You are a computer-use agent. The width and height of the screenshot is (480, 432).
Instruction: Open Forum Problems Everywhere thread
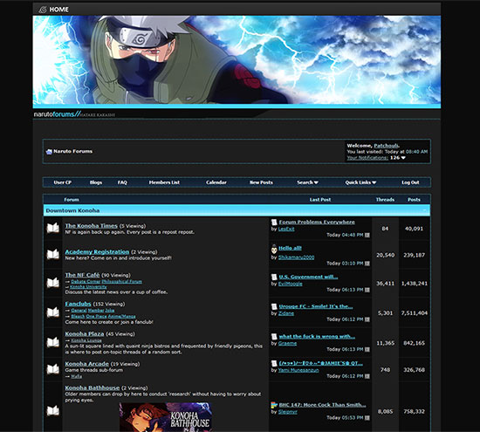[317, 222]
